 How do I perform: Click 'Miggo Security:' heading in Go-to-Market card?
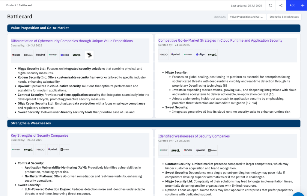[176, 73]
